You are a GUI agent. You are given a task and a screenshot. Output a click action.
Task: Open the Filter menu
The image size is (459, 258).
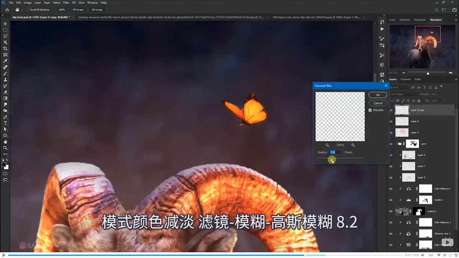click(x=66, y=2)
